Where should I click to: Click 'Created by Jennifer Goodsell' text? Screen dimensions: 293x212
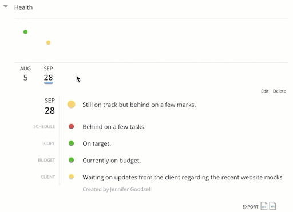pos(117,189)
